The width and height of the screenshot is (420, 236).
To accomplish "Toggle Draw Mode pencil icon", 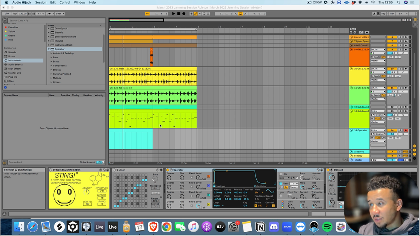I will tap(374, 14).
